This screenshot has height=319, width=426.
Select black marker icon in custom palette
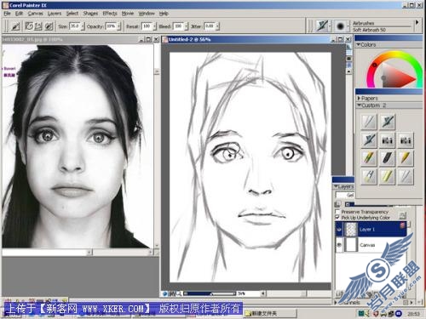tap(388, 158)
